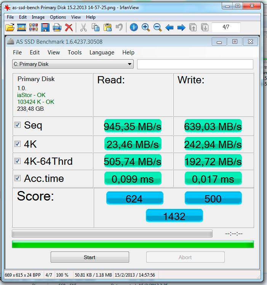Click previous page up-arrow icon
Screen dimensions: 267x285
coord(193,27)
